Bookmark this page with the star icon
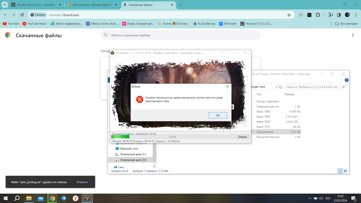 click(289, 15)
